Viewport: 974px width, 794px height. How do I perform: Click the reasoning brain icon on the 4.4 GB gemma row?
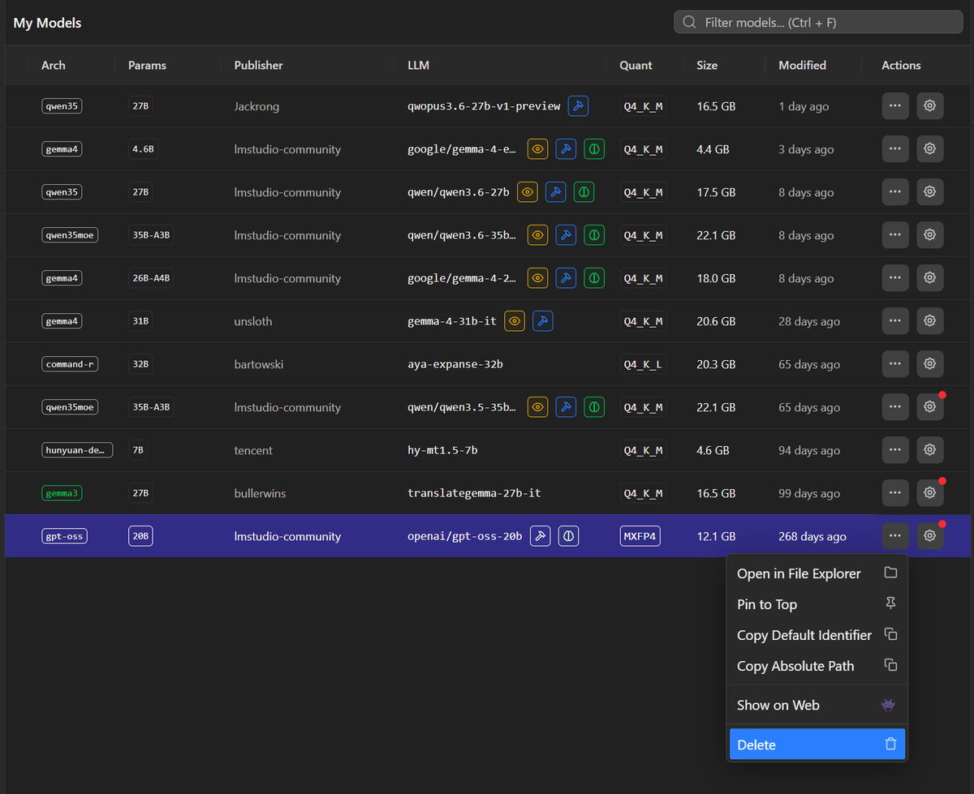click(594, 149)
